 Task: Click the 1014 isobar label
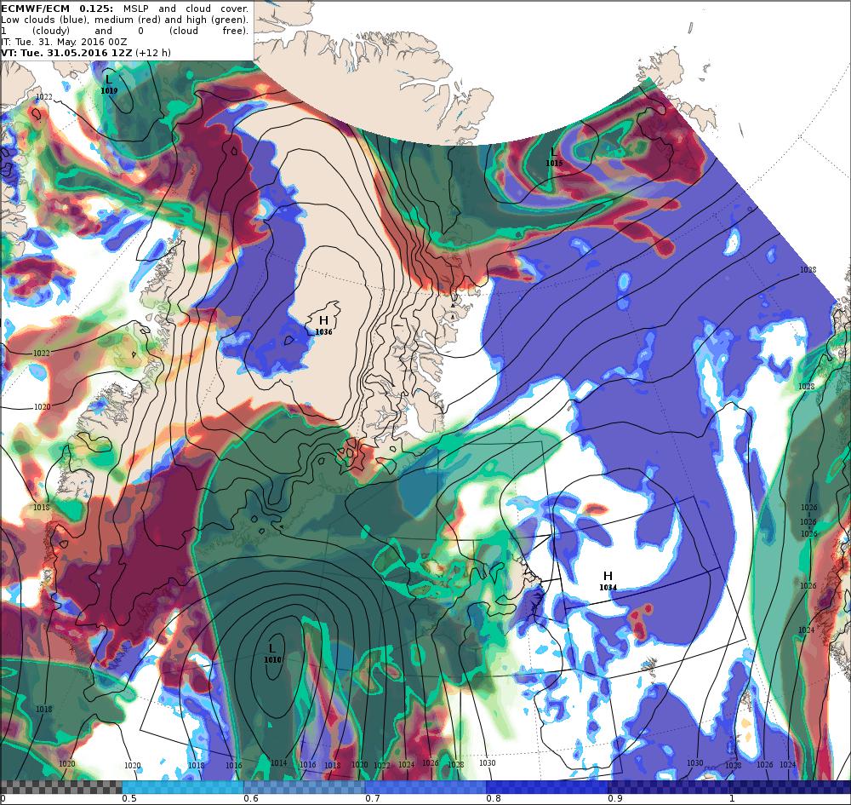point(278,763)
